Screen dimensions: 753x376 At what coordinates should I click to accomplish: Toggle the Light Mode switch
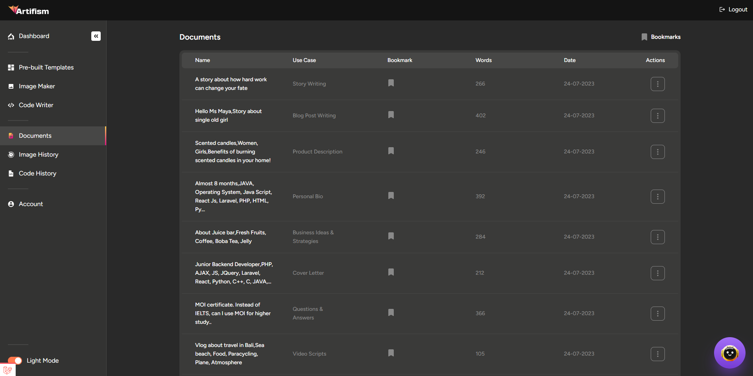point(15,361)
